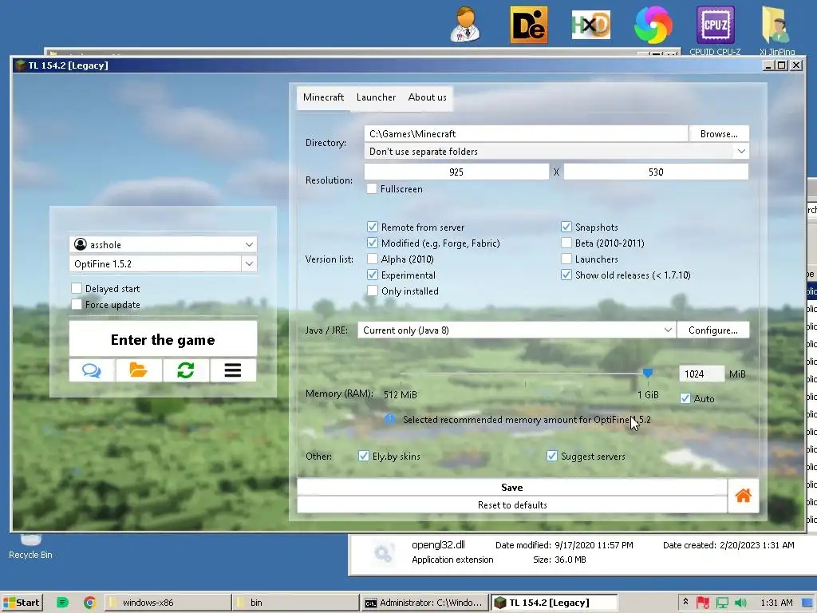817x613 pixels.
Task: Show hidden tray icons arrow
Action: [x=685, y=602]
